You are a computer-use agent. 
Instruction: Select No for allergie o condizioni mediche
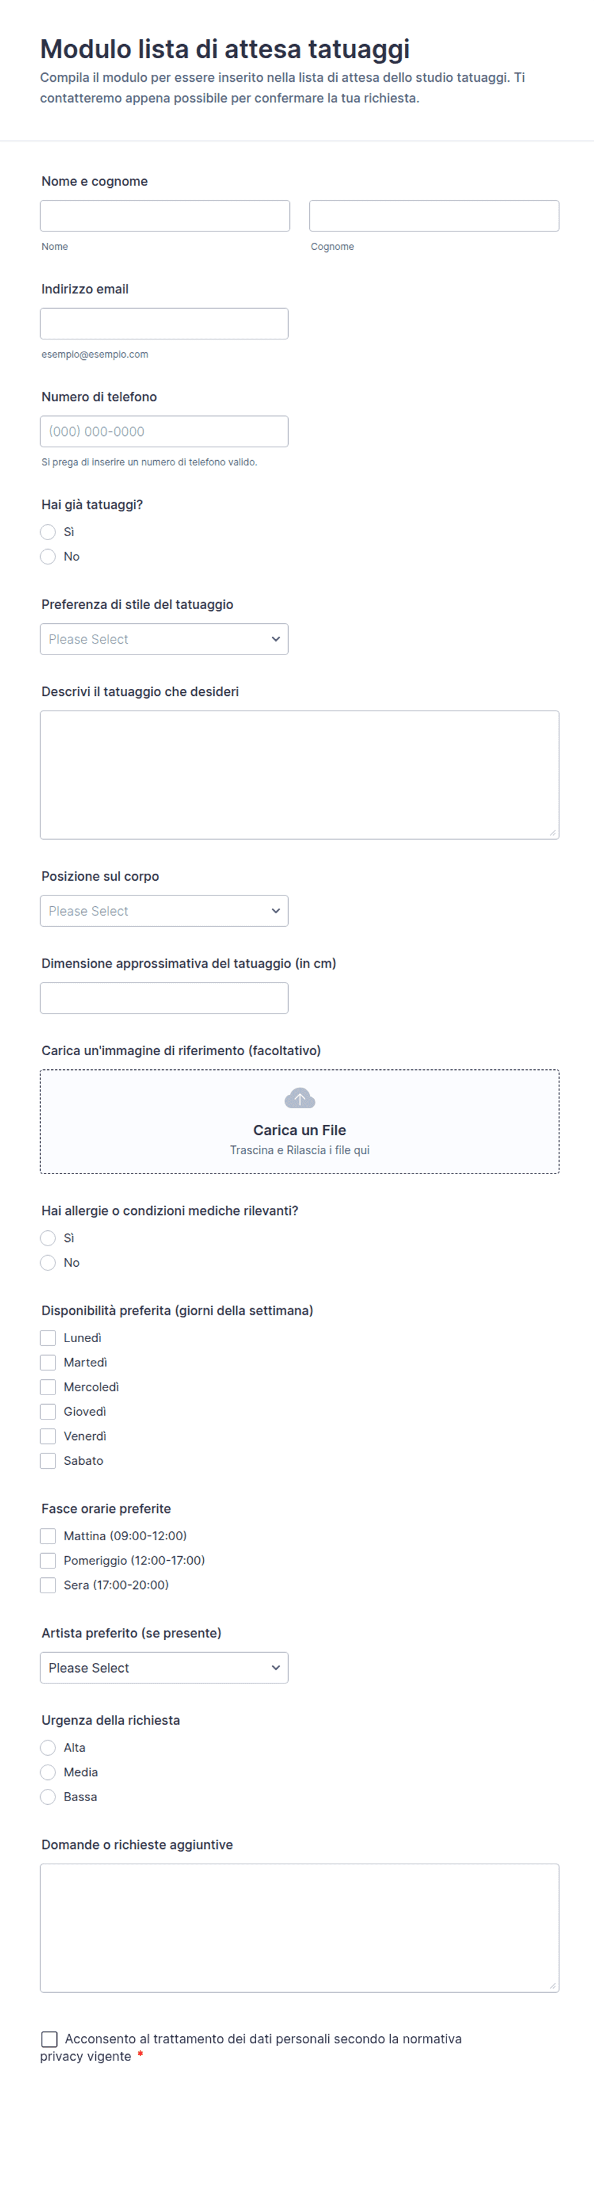click(x=48, y=1262)
